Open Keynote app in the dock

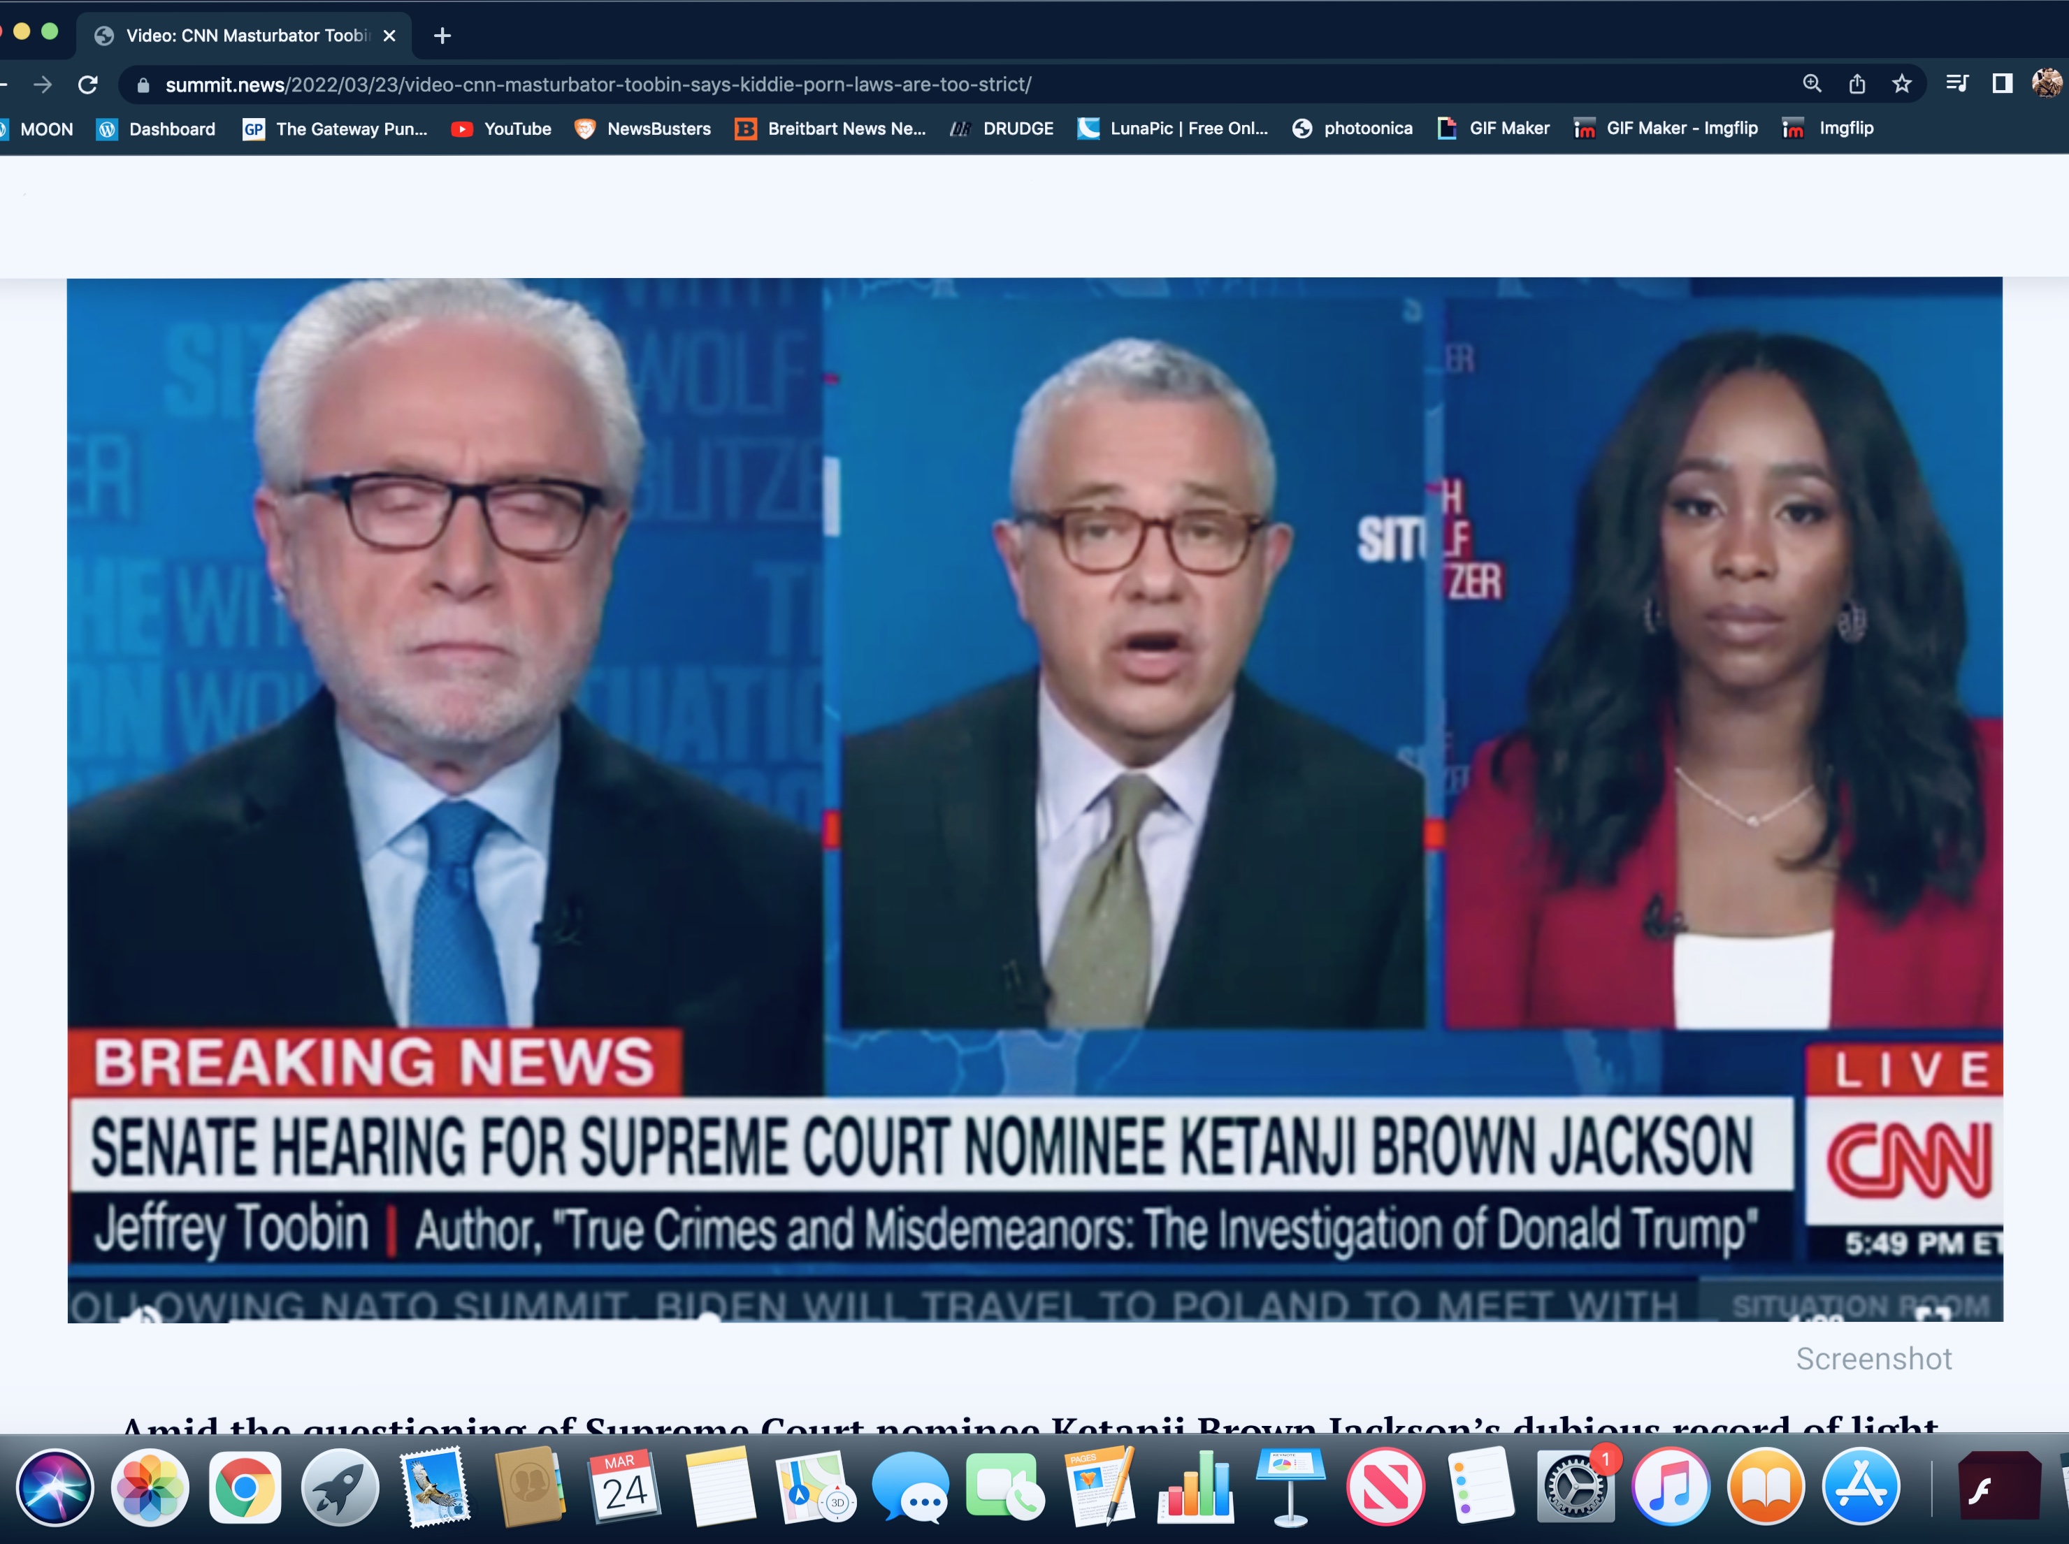click(1290, 1487)
